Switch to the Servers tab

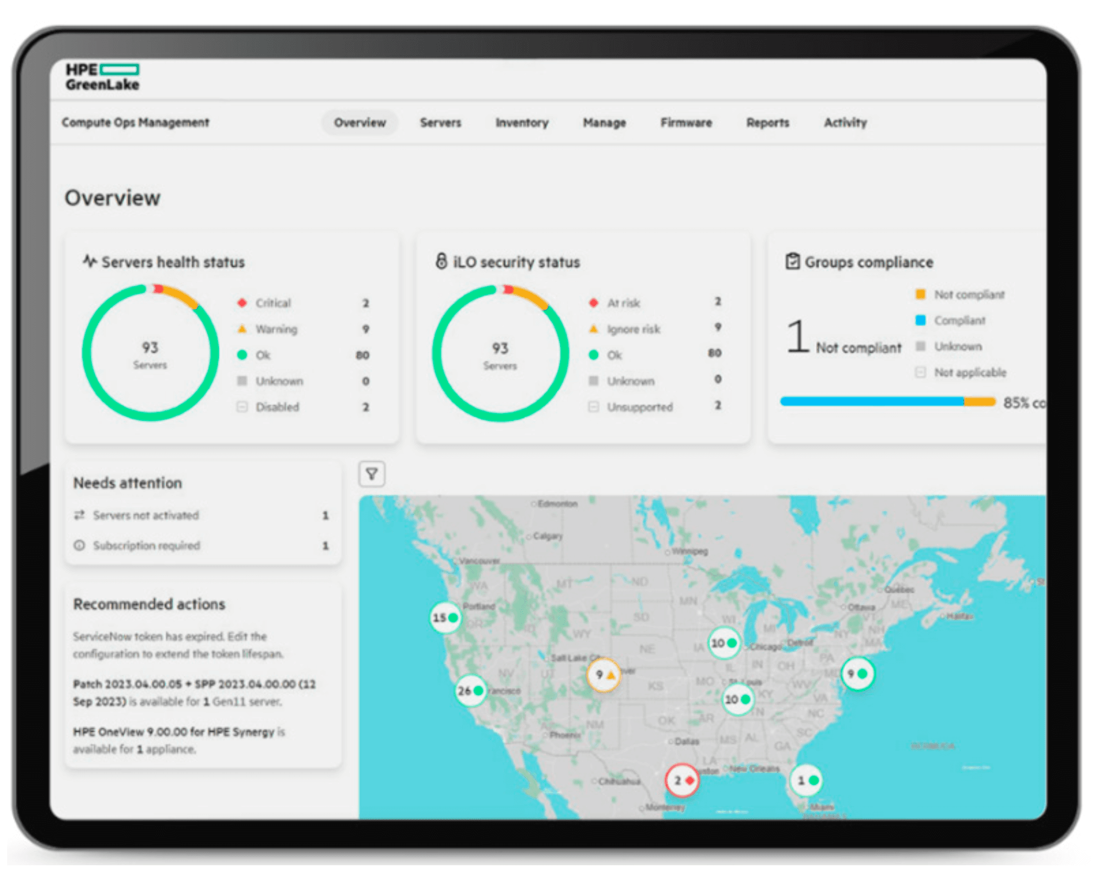click(440, 122)
